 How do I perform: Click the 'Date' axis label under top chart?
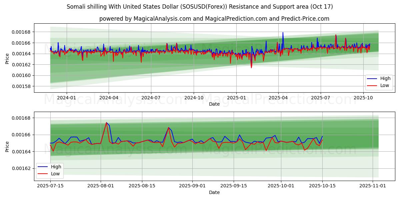pos(214,104)
